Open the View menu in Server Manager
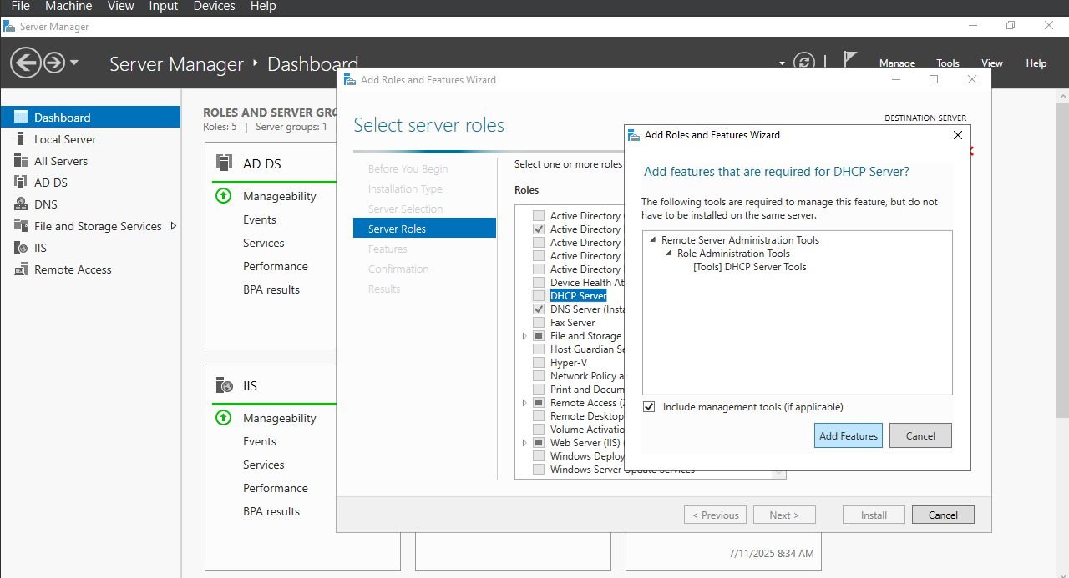1069x578 pixels. pos(992,63)
